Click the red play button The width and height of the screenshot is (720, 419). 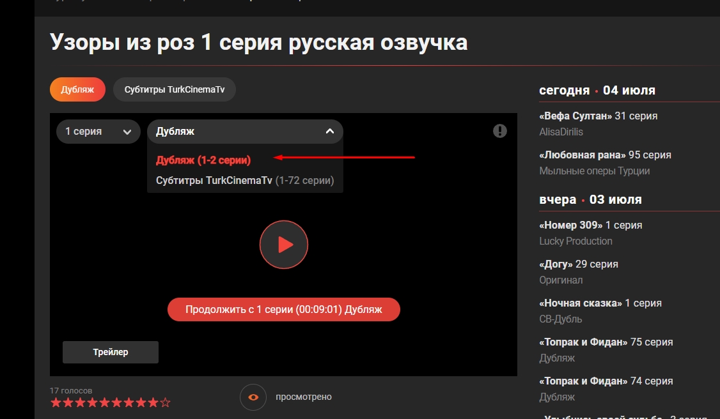[284, 245]
